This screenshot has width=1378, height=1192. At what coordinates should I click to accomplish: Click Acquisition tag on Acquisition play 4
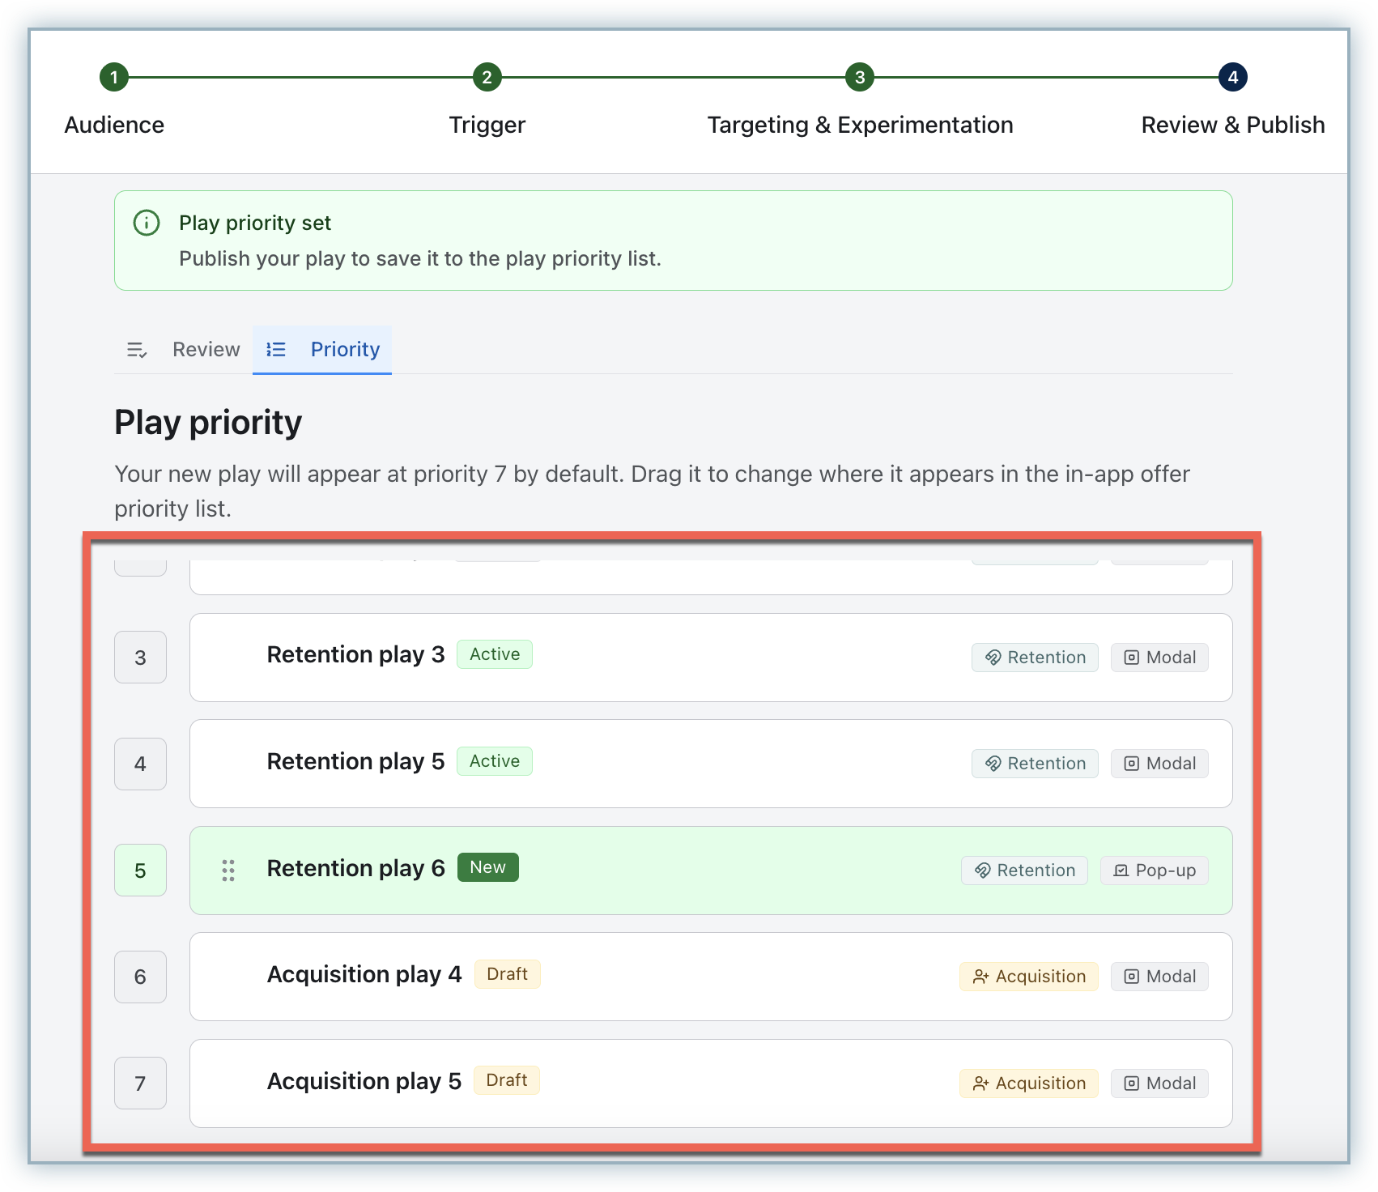coord(1028,977)
